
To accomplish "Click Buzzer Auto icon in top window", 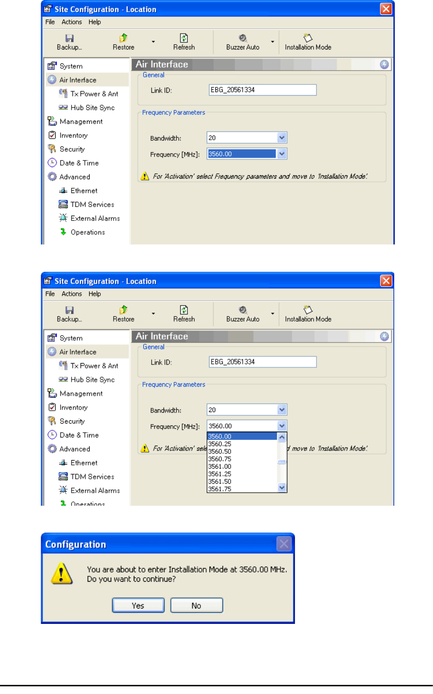I will (243, 38).
